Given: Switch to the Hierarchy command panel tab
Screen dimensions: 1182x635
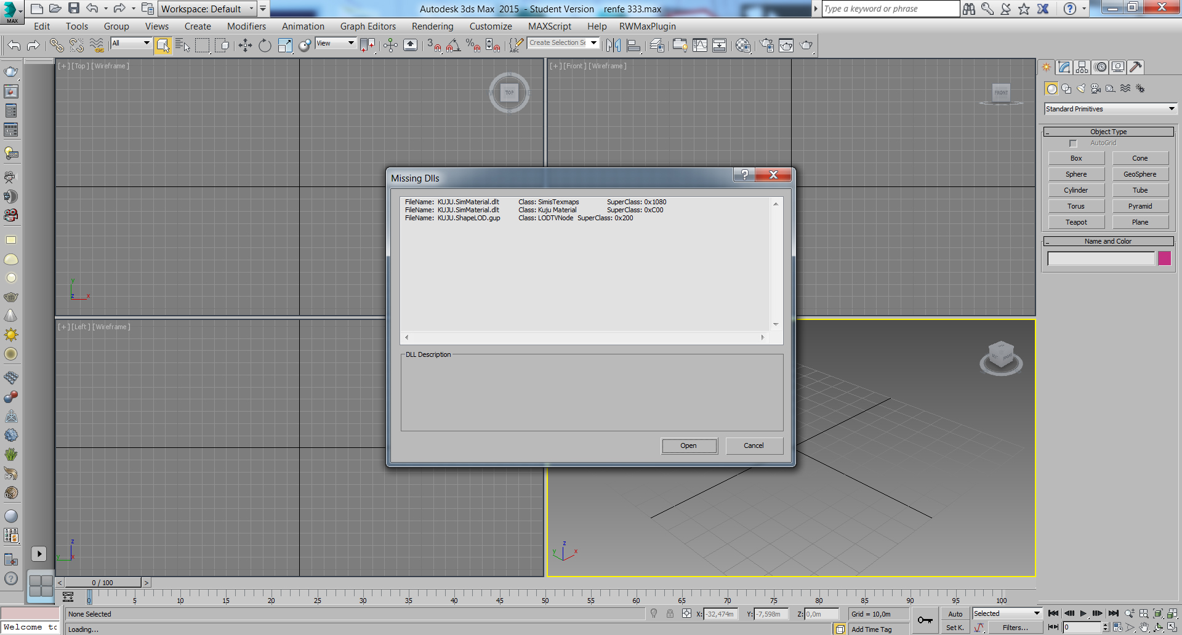Looking at the screenshot, I should pos(1082,67).
